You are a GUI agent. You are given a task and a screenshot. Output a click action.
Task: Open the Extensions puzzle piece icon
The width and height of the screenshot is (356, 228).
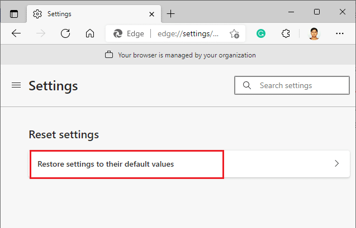pos(286,33)
